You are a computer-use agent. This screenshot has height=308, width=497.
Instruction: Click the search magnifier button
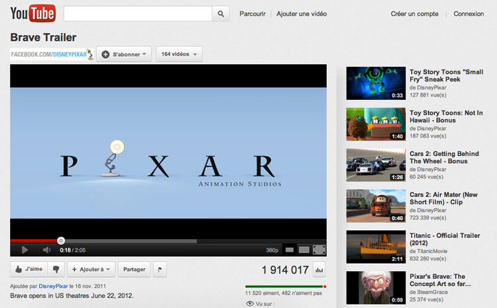221,14
